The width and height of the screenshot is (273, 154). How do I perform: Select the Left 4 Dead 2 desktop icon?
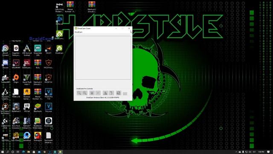tap(16, 137)
